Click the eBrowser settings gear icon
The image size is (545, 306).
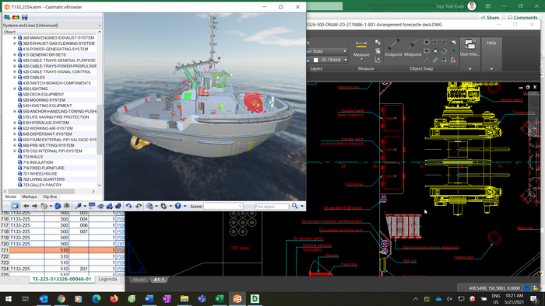point(163,206)
